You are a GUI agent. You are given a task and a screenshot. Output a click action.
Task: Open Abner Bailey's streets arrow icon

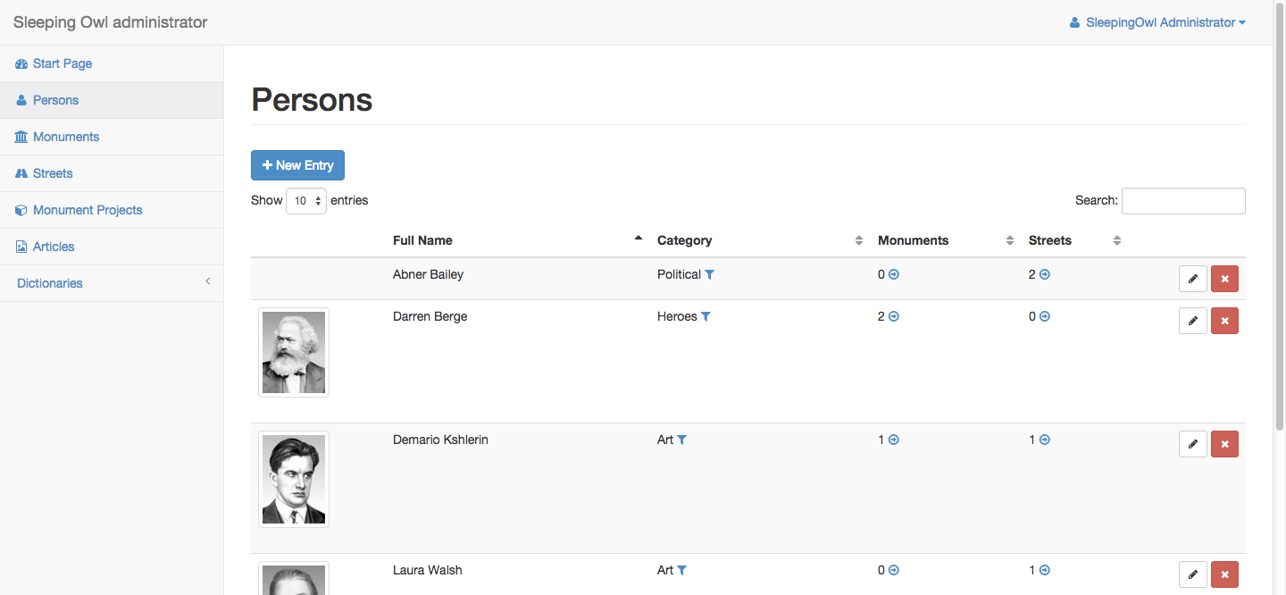[1045, 275]
